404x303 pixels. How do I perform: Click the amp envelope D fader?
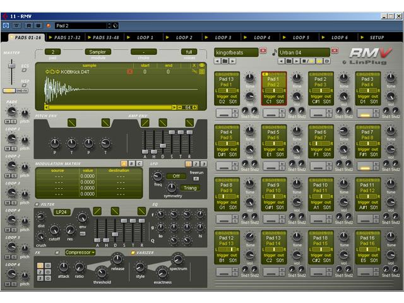coord(163,146)
